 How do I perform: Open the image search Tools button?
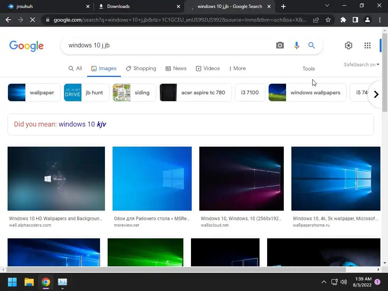pyautogui.click(x=308, y=69)
